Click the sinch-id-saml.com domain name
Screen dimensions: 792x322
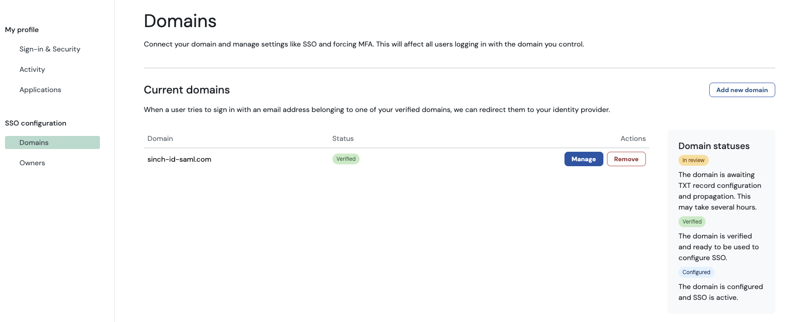coord(179,159)
